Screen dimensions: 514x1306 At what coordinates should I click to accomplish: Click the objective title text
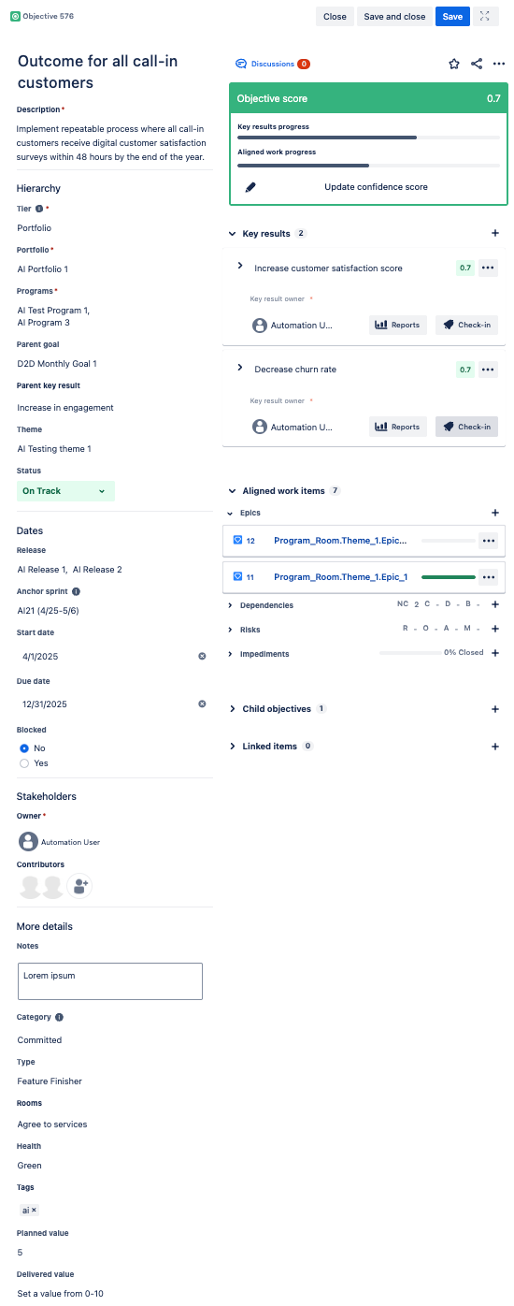(97, 72)
